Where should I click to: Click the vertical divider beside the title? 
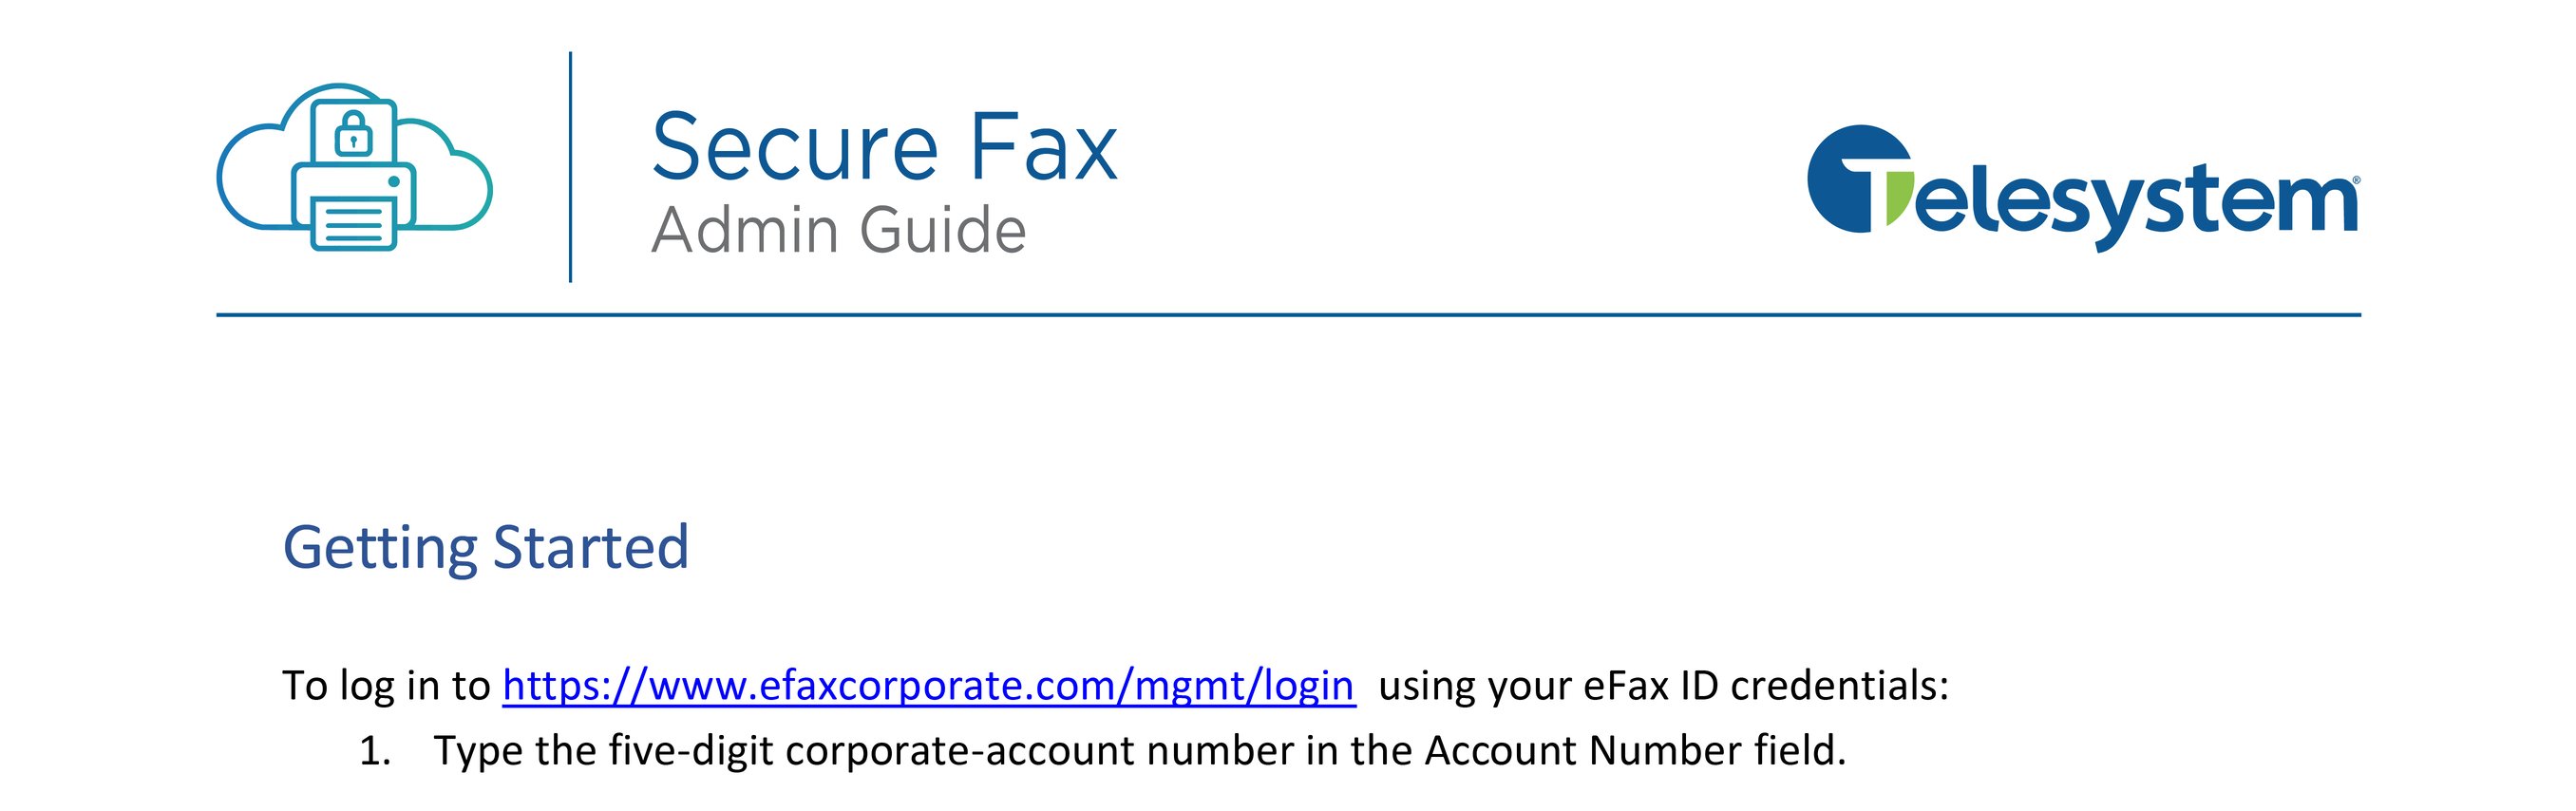570,167
